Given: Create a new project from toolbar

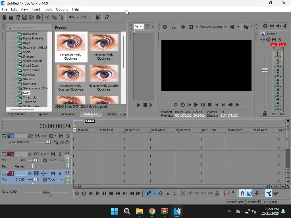Looking at the screenshot, I should point(4,17).
